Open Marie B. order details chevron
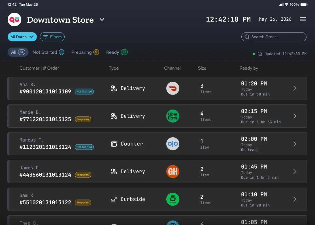315x225 pixels. pyautogui.click(x=295, y=116)
